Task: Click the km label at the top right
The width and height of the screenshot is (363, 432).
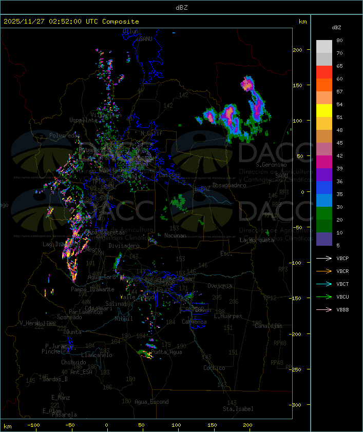Action: pyautogui.click(x=302, y=22)
